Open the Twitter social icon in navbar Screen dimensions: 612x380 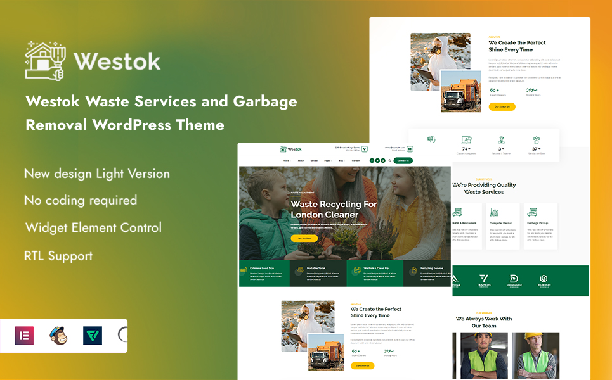point(377,161)
